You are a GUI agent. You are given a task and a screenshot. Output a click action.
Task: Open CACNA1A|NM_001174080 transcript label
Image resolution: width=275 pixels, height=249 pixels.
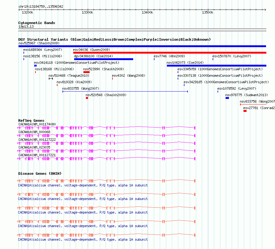pyautogui.click(x=37, y=124)
